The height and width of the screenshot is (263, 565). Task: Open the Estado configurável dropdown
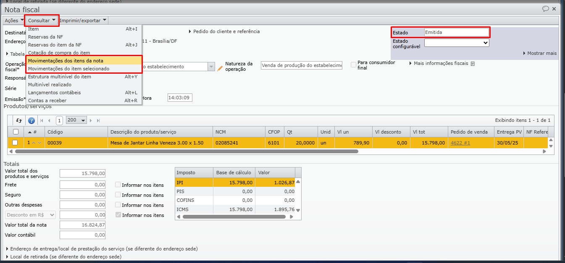pyautogui.click(x=457, y=43)
